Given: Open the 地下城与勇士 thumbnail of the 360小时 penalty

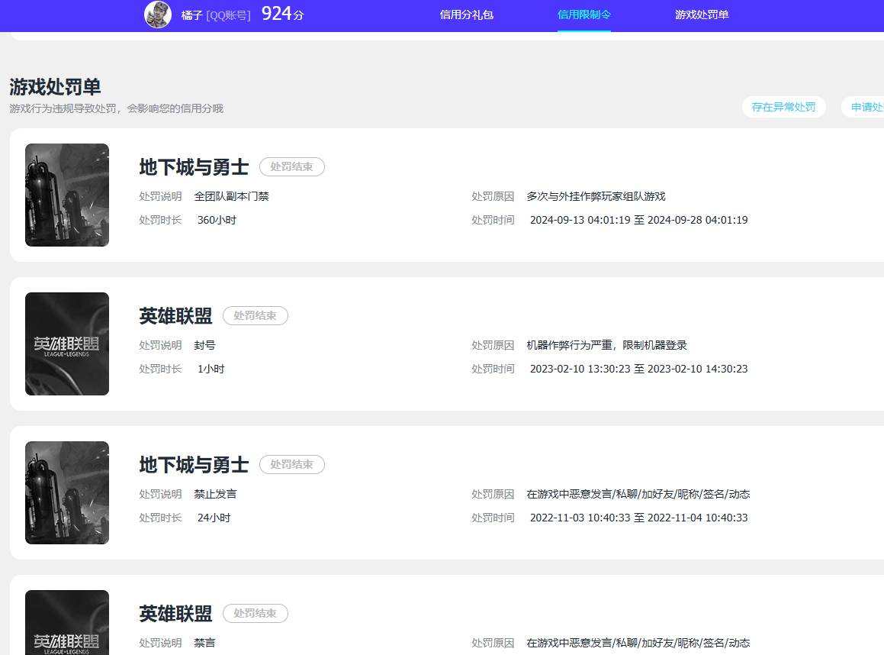Looking at the screenshot, I should 67,195.
